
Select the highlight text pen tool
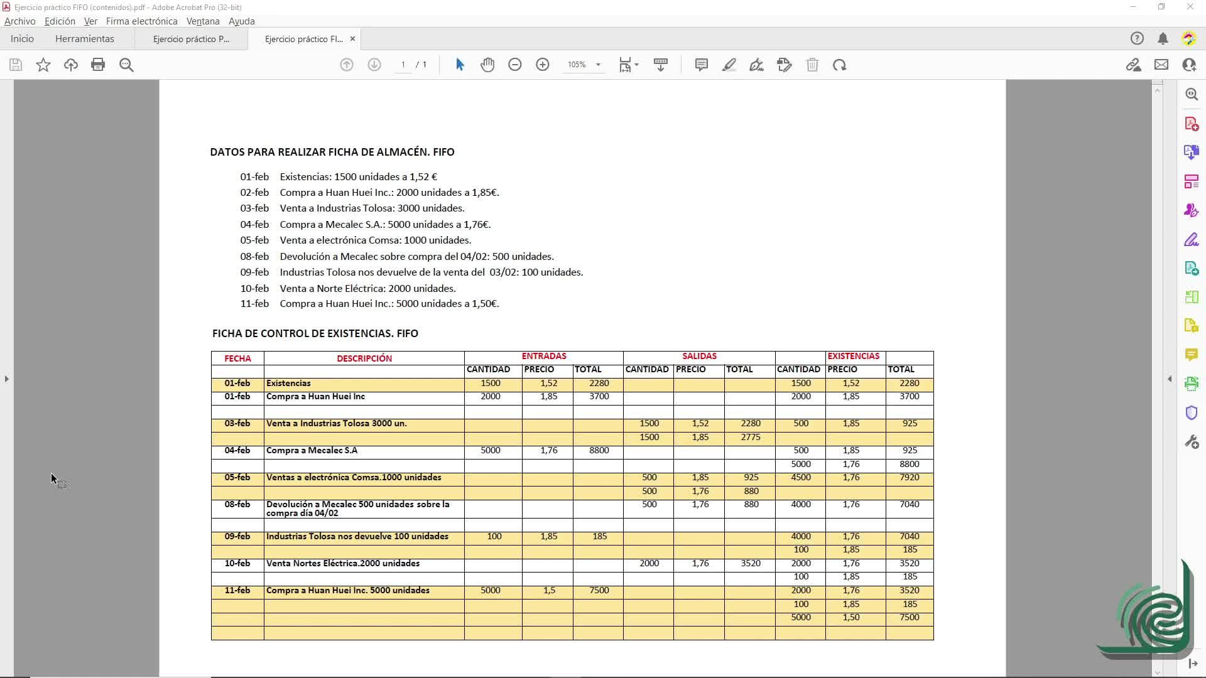pyautogui.click(x=729, y=65)
